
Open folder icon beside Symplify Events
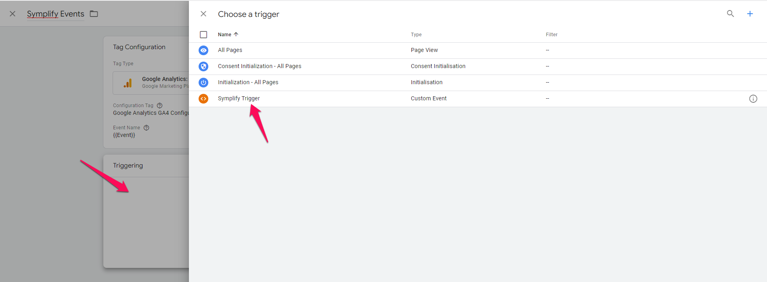(x=94, y=14)
